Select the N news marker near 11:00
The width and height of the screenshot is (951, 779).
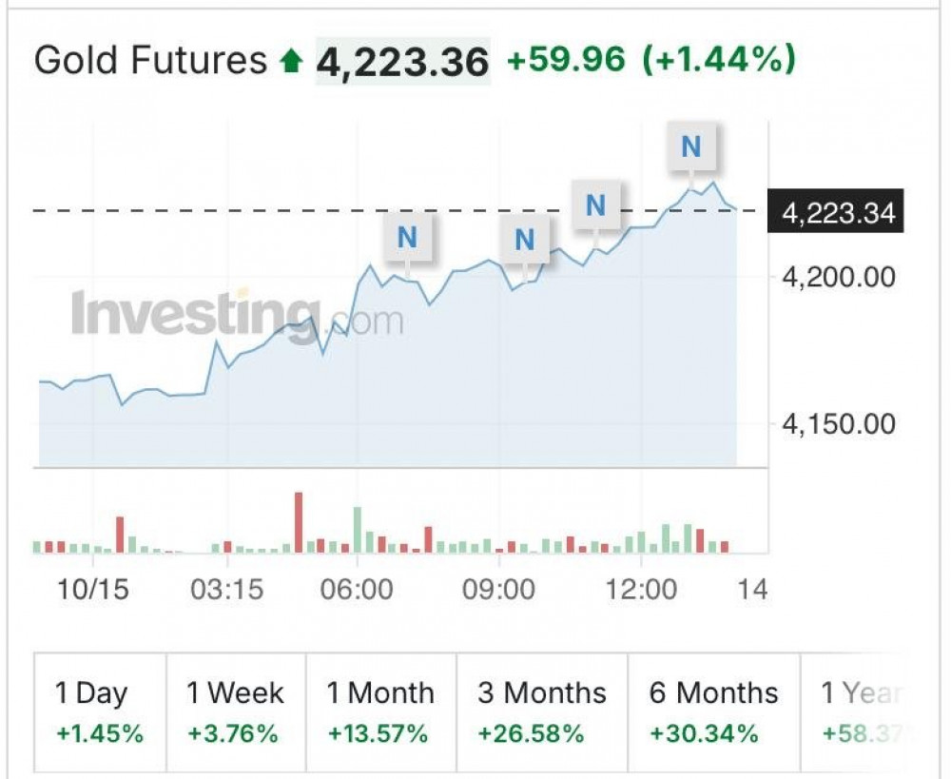coord(596,205)
